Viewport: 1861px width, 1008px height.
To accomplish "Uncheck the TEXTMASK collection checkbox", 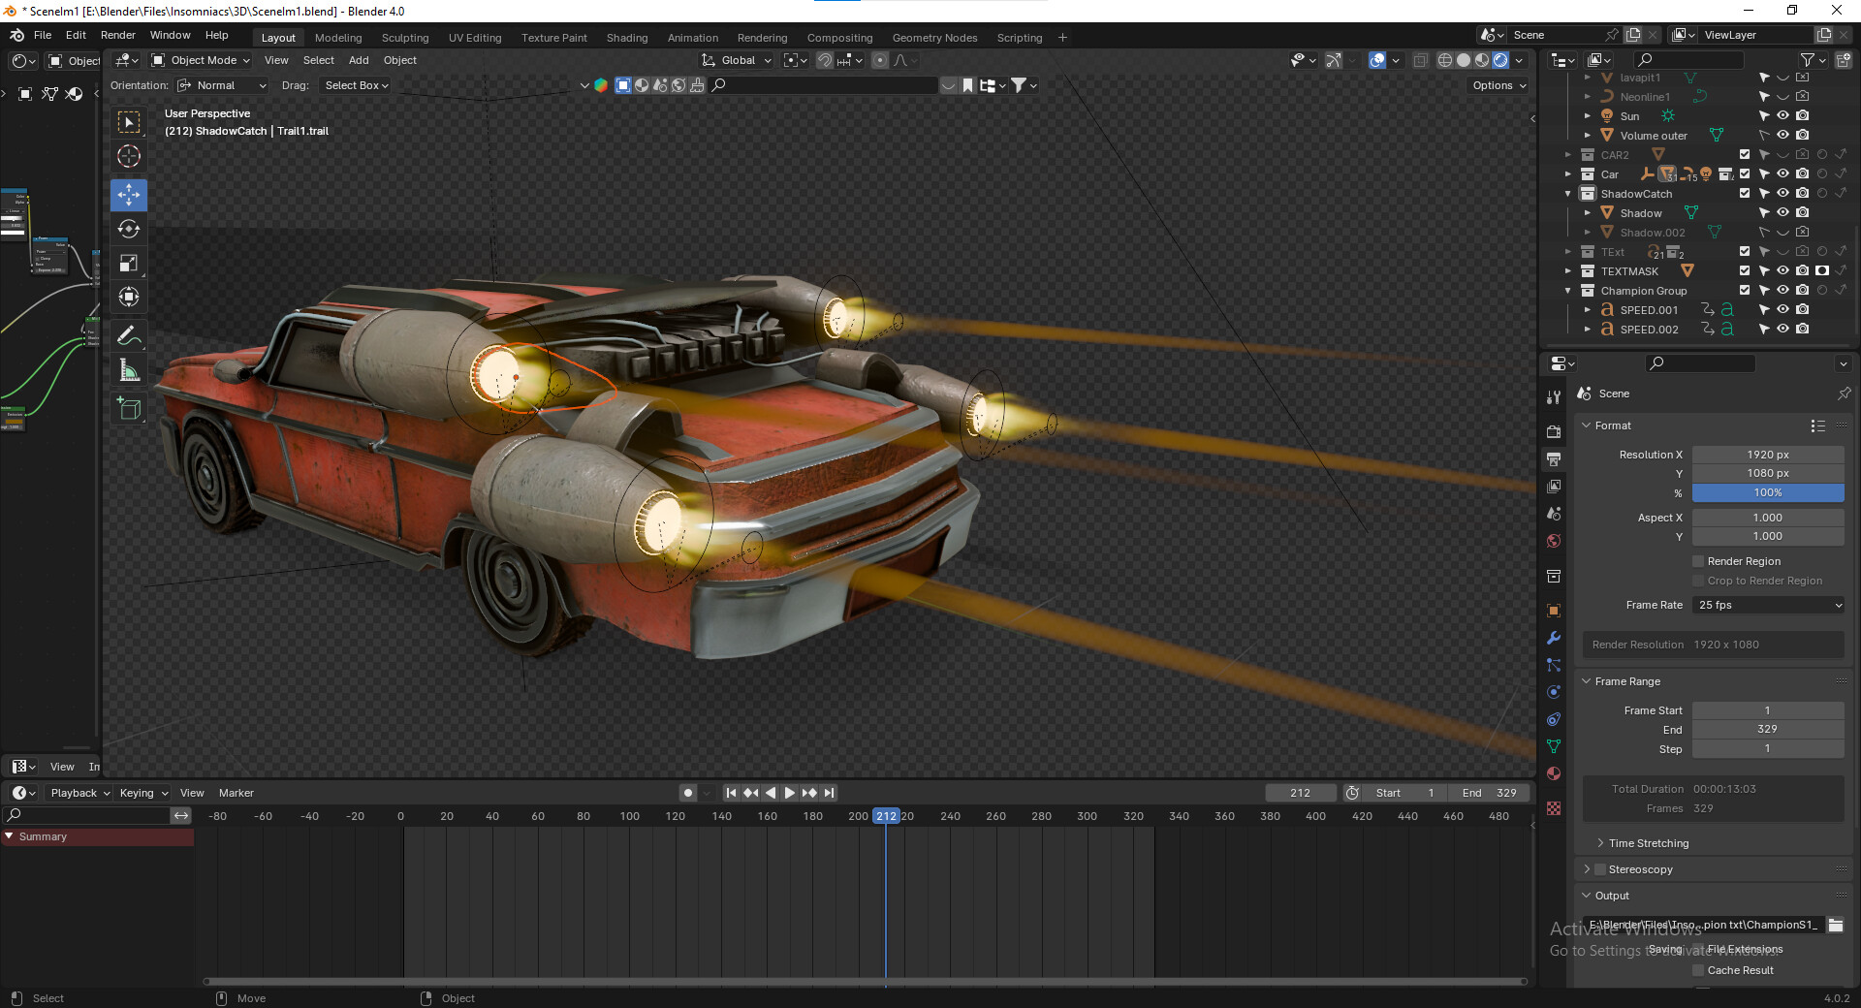I will pos(1744,271).
